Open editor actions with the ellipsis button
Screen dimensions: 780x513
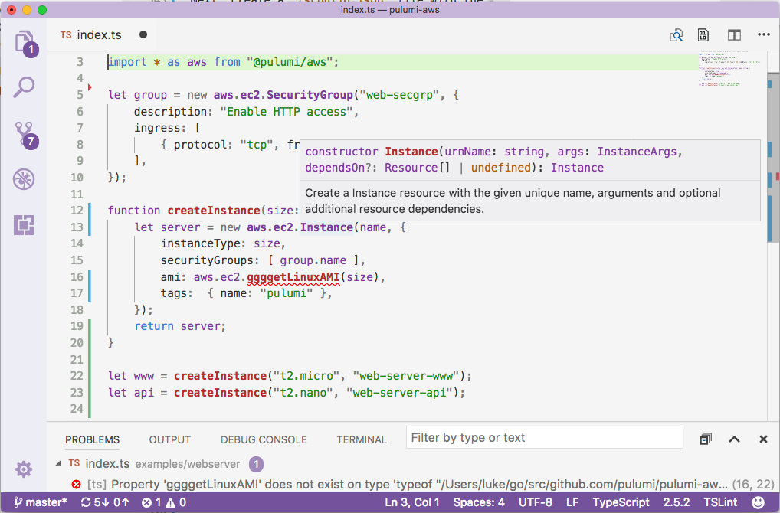(763, 35)
